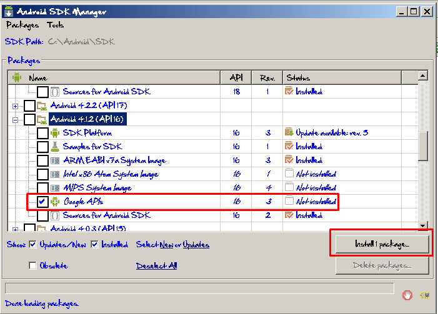Select the Google APIs row name
The image size is (438, 314).
coord(83,202)
